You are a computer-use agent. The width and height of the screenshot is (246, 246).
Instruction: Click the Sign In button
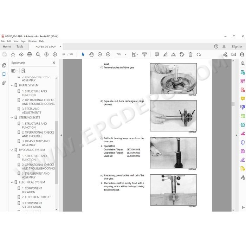coord(237,47)
